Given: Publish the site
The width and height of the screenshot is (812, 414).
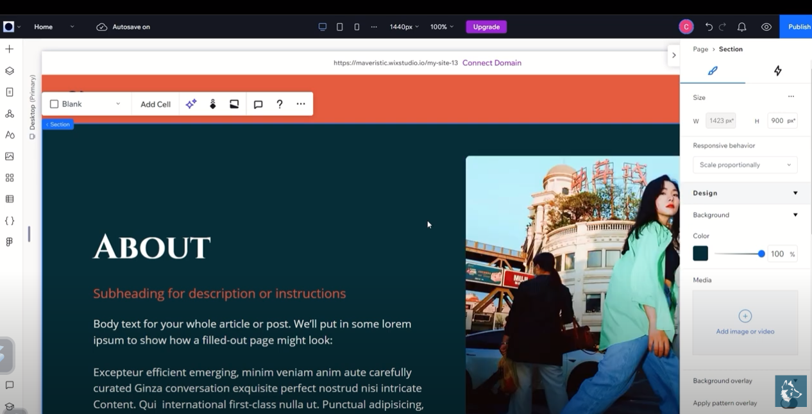Looking at the screenshot, I should click(x=797, y=27).
